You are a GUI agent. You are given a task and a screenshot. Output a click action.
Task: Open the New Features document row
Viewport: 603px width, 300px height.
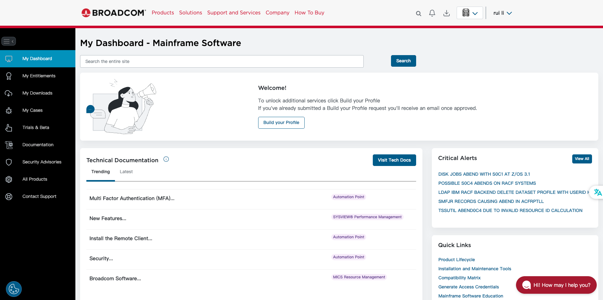pyautogui.click(x=108, y=219)
